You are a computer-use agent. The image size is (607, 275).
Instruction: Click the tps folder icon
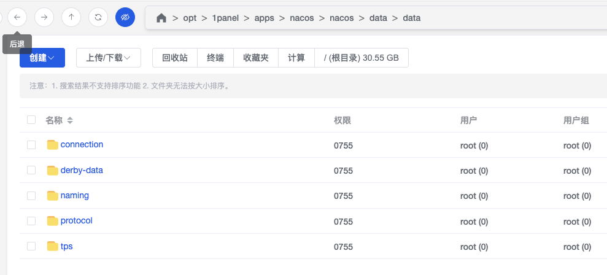click(53, 246)
